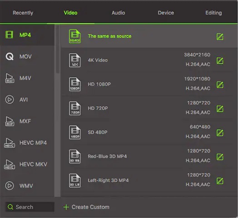Click the Search format field
The image size is (238, 218).
tap(30, 207)
